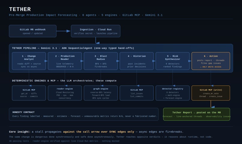Click the 'ONLY WRITE ACCESS' label
Viewport: 242px width, 144px height.
tap(211, 67)
